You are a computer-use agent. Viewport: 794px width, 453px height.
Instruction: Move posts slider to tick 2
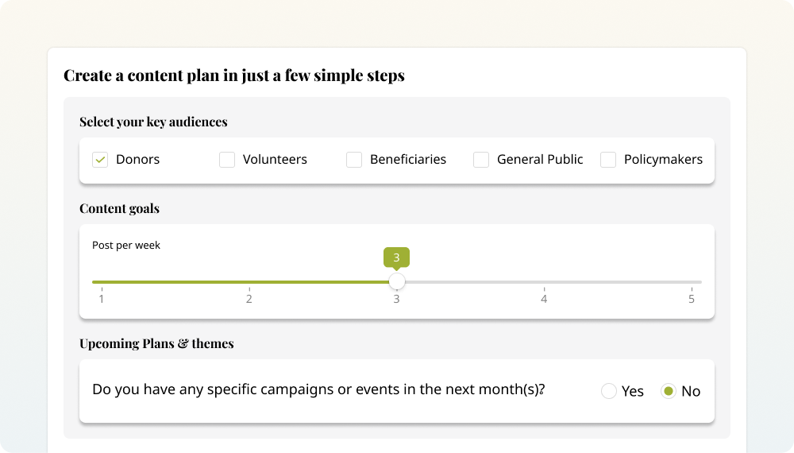coord(249,282)
